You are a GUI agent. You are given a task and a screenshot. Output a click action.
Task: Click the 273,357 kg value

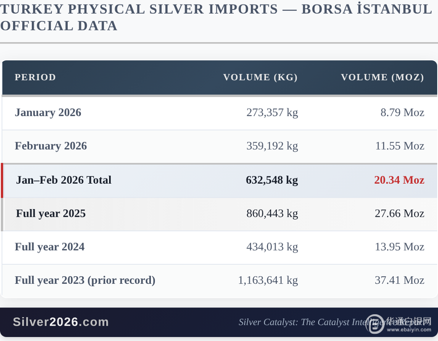(x=272, y=112)
